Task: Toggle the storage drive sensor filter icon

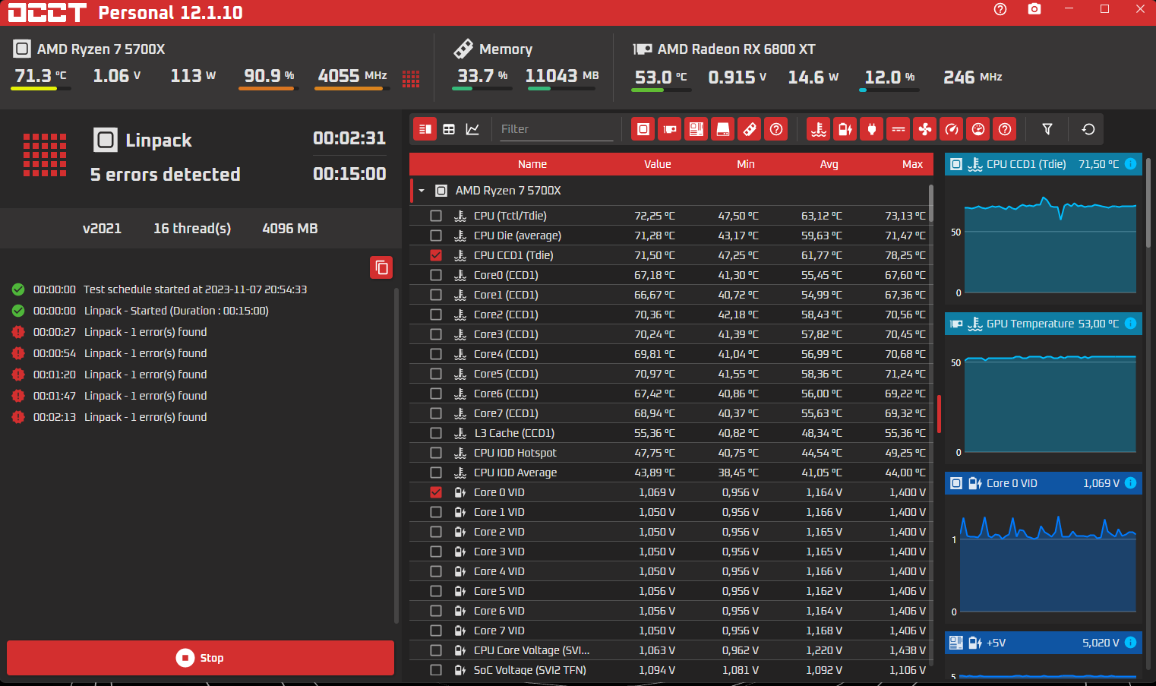Action: [723, 129]
